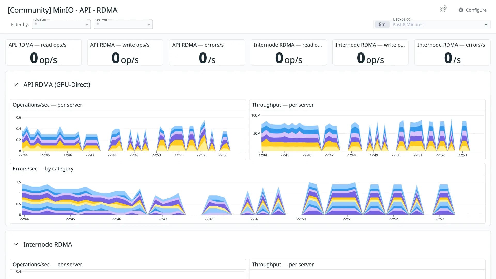Viewport: 496px width, 279px height.
Task: Collapse the API RDMA (GPU-Direct) section
Action: pos(16,85)
